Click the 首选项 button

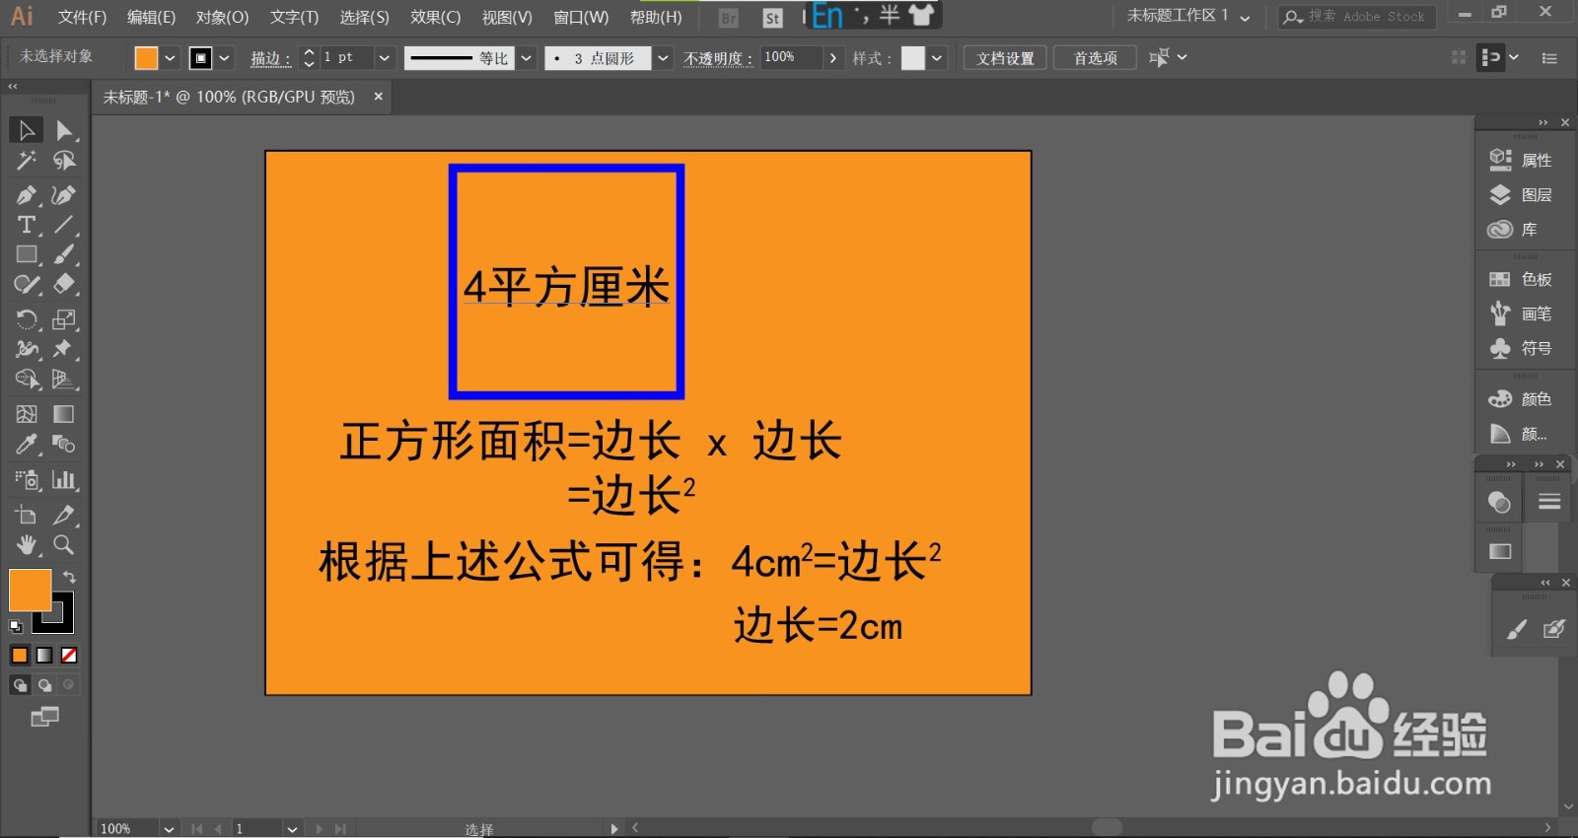pos(1095,58)
